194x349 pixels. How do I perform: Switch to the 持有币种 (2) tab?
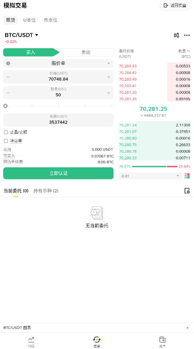(46, 191)
